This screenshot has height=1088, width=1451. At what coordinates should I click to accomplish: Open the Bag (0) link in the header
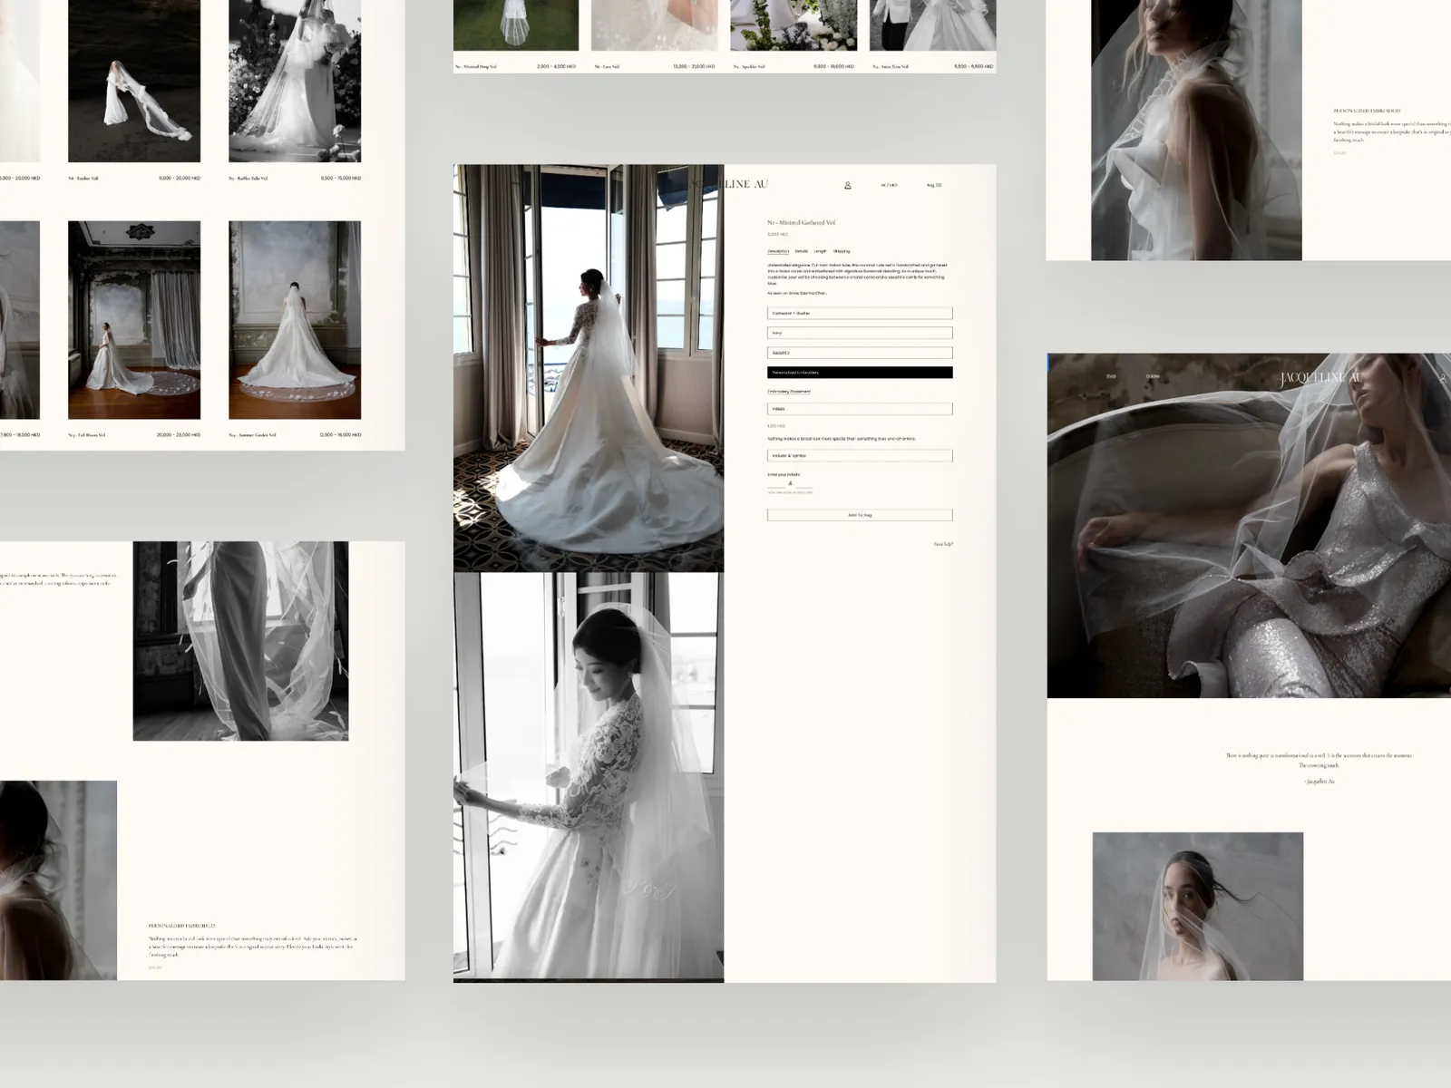[x=934, y=185]
